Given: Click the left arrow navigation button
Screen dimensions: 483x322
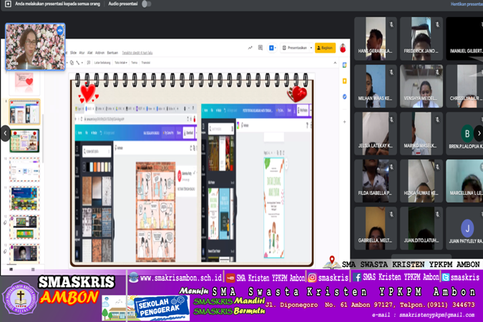Looking at the screenshot, I should [5, 133].
